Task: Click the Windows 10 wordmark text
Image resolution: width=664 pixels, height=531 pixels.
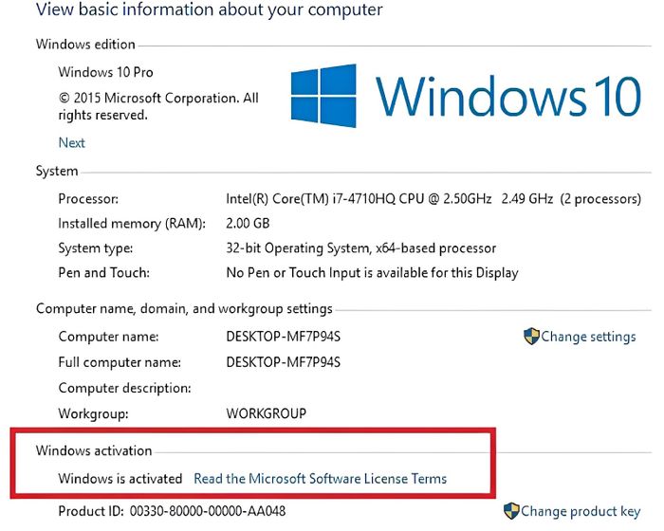Action: point(507,96)
